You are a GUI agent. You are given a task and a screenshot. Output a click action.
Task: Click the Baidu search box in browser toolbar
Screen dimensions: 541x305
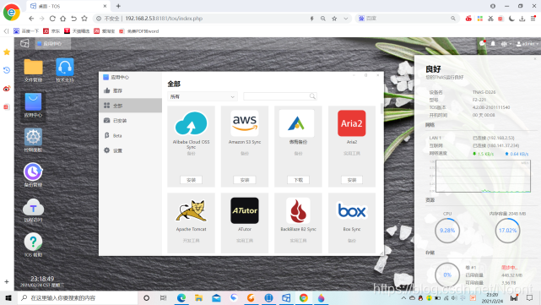pyautogui.click(x=407, y=19)
